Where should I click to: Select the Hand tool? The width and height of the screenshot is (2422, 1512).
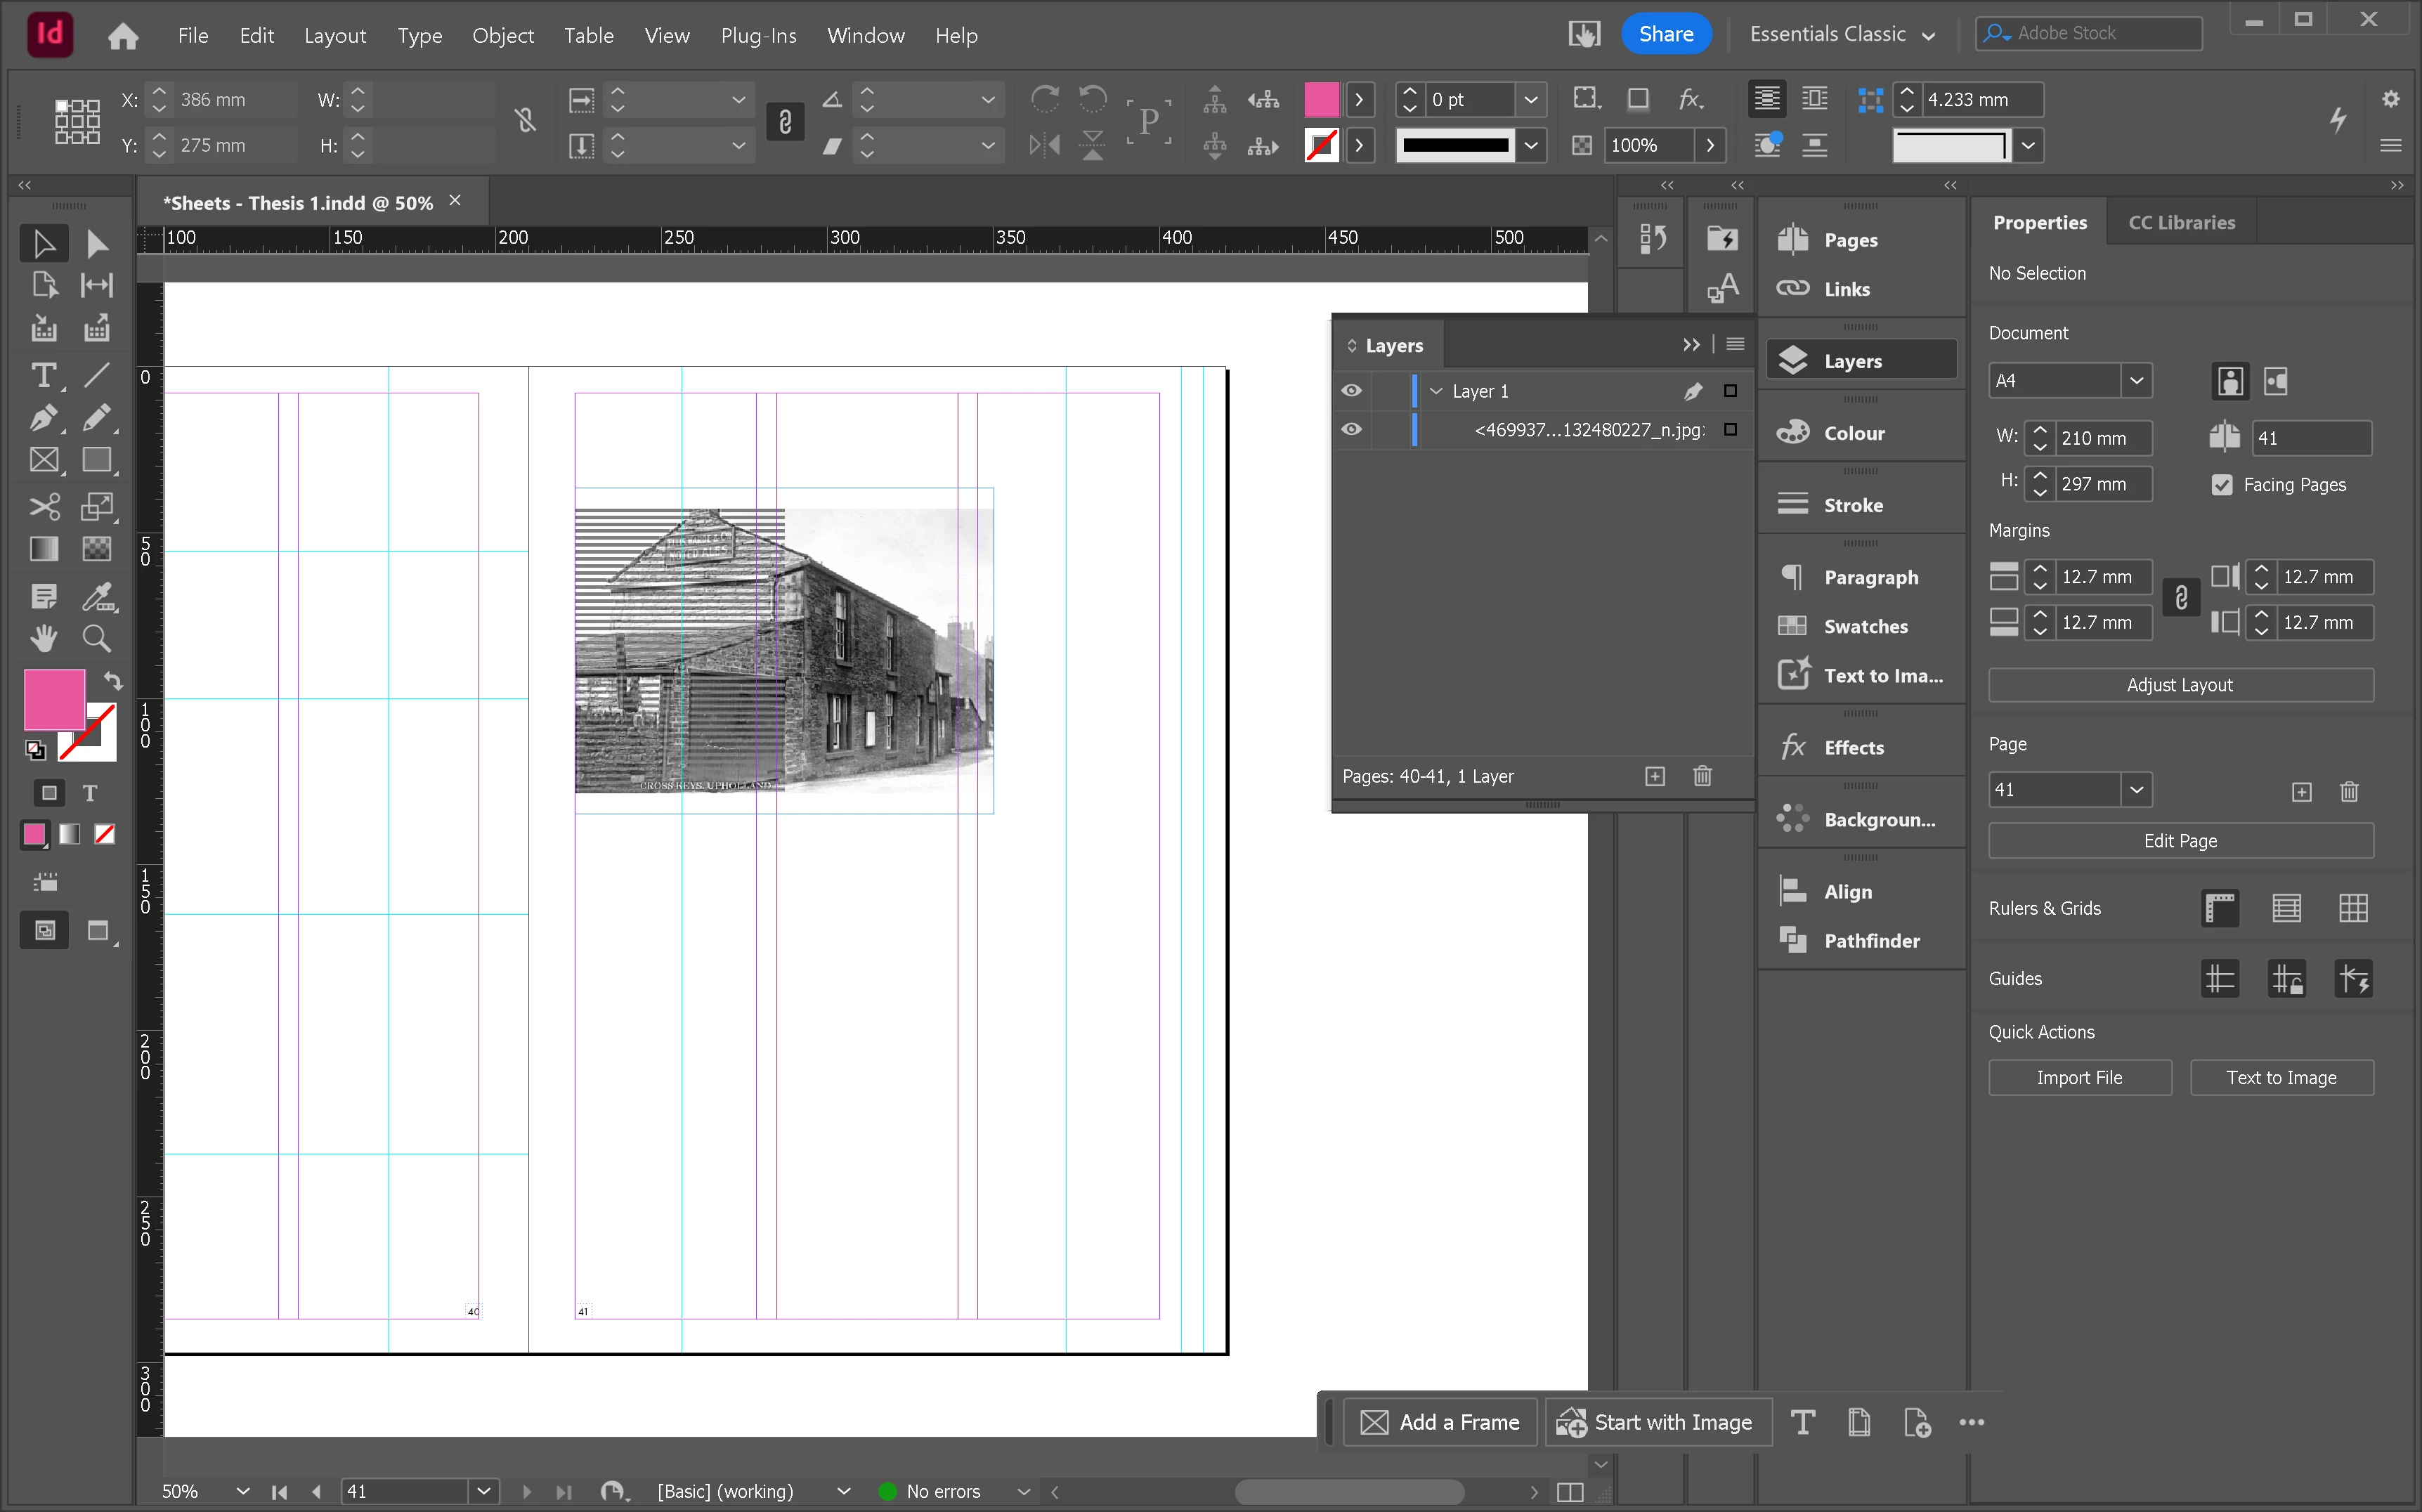[43, 638]
